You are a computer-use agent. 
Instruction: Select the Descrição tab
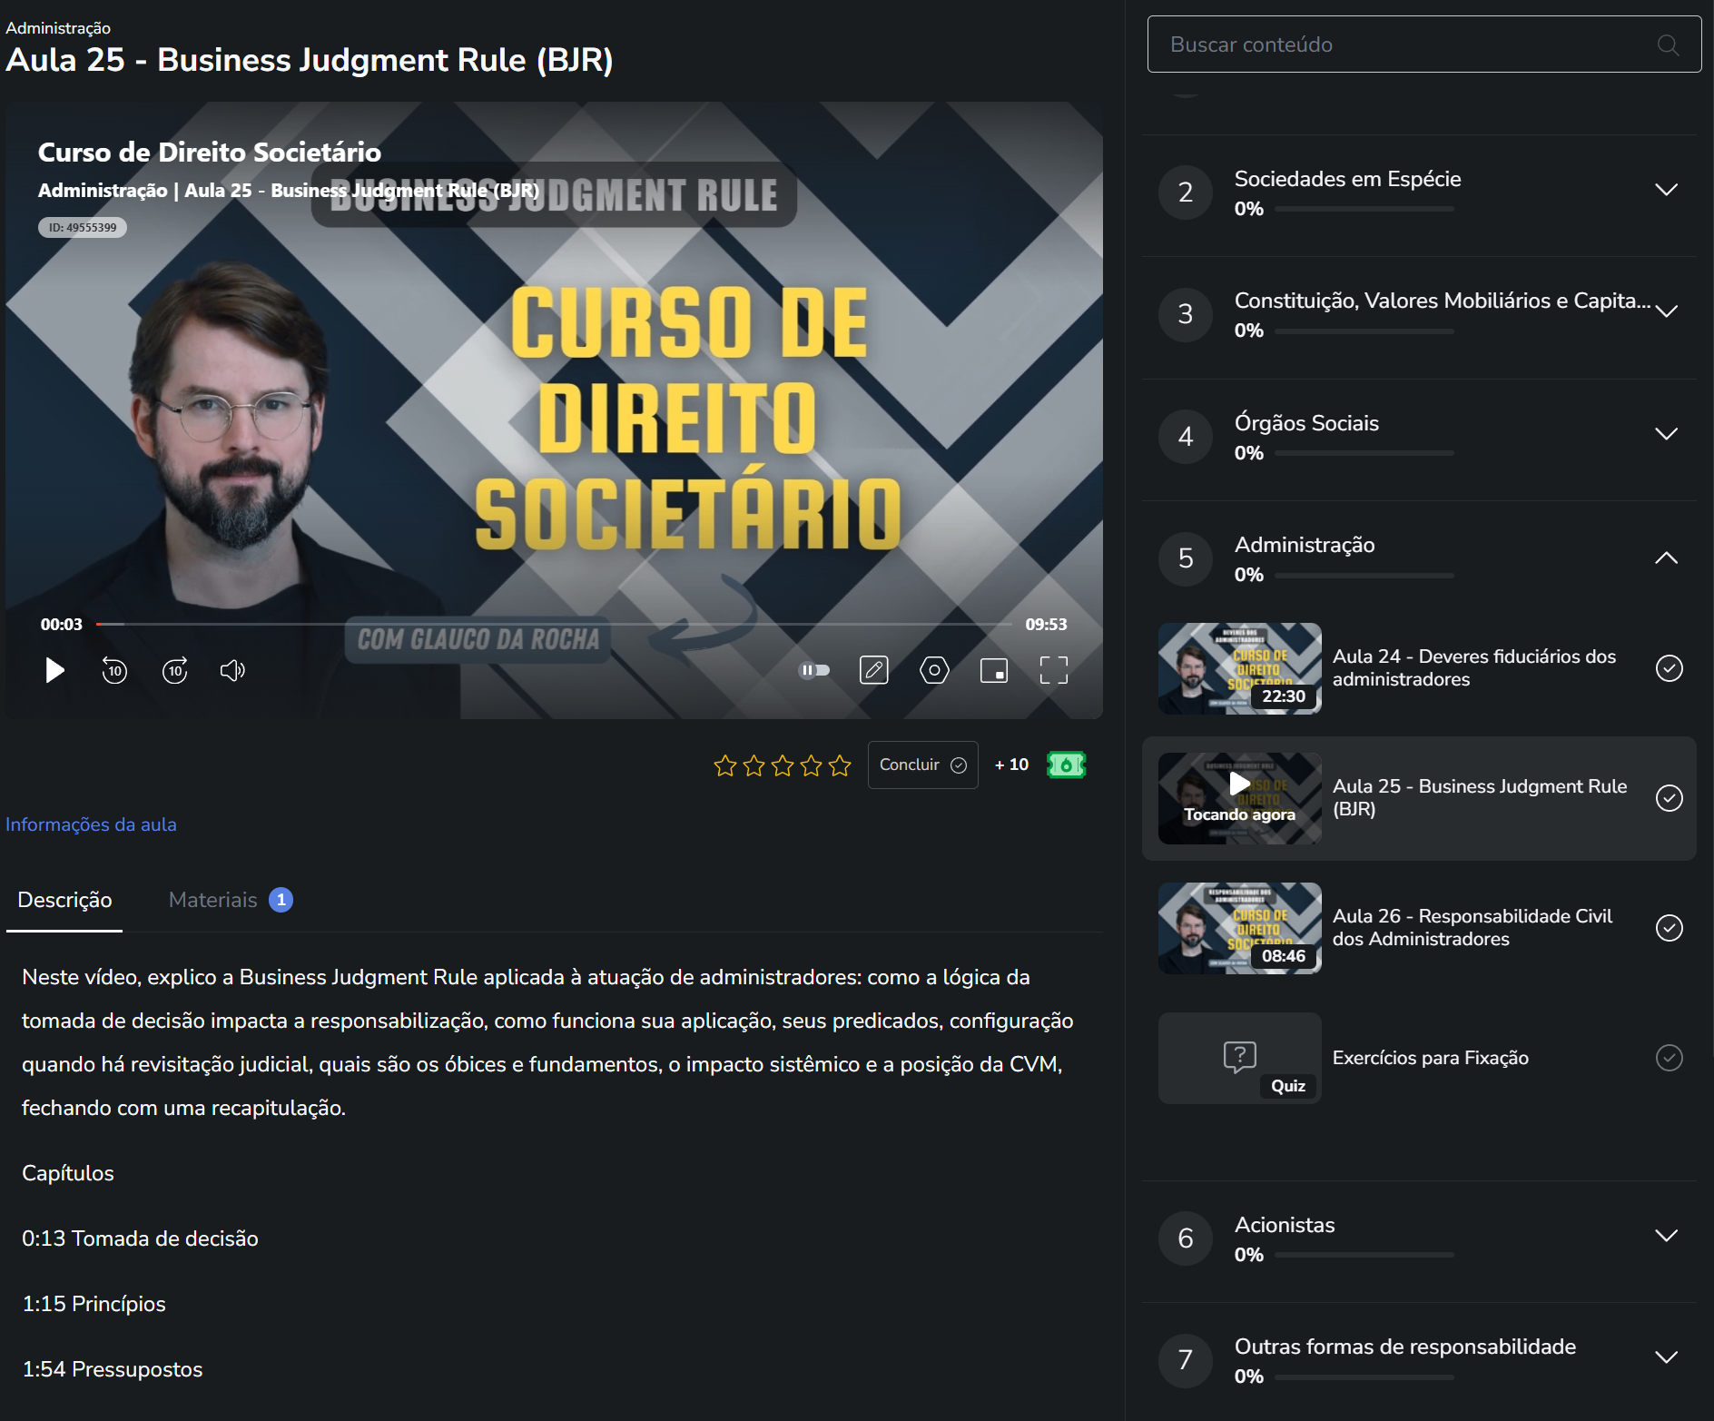coord(64,900)
